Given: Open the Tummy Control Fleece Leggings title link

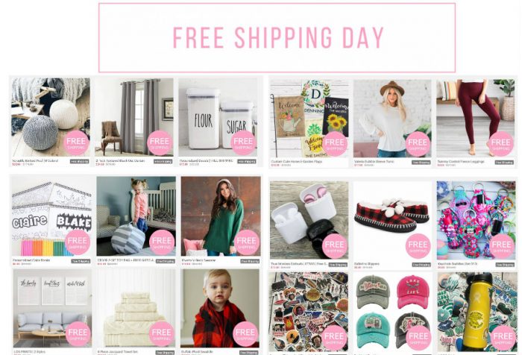Looking at the screenshot, I should (x=461, y=162).
